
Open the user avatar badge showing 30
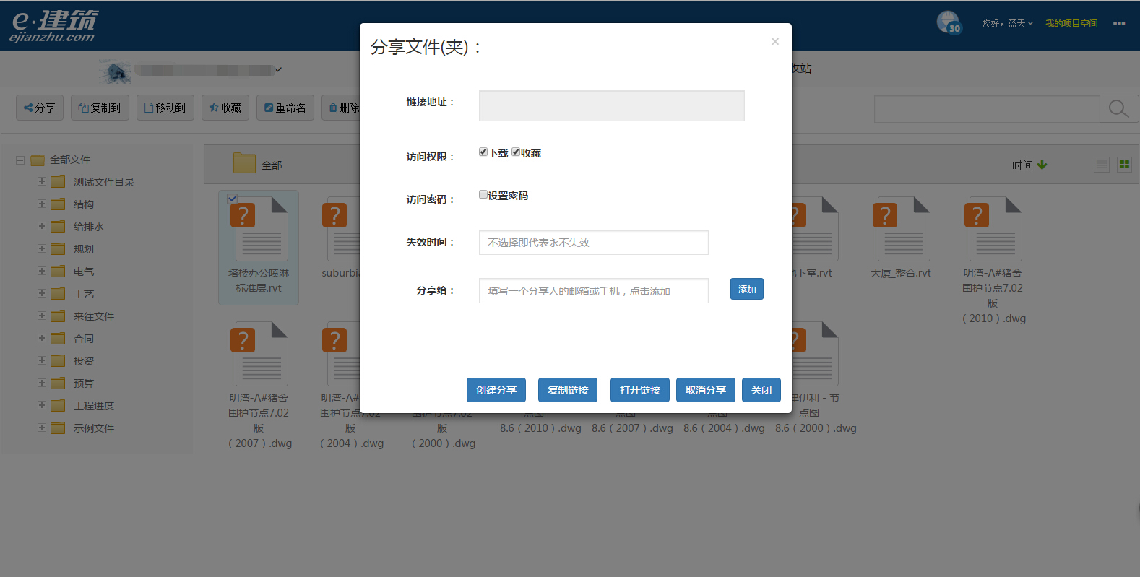949,22
